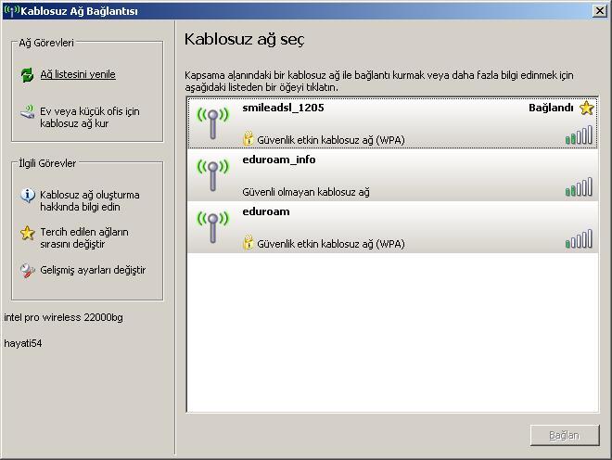Click the Bağlandı status text

coord(551,108)
